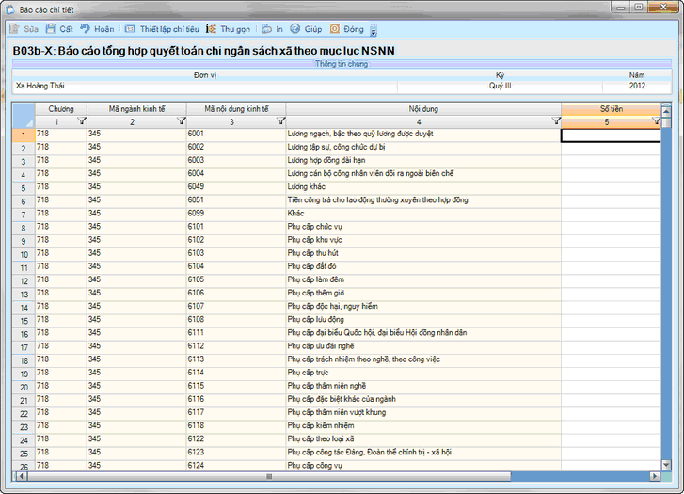Click the 'Phụ cấp kiêm nhiệm' cell
The height and width of the screenshot is (494, 684).
(423, 425)
